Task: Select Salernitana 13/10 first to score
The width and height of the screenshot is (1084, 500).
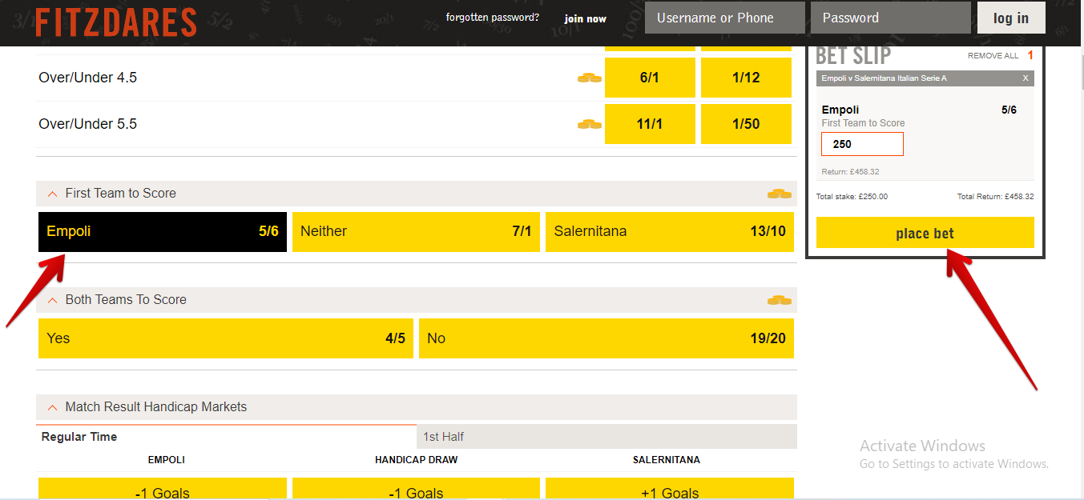Action: click(670, 232)
